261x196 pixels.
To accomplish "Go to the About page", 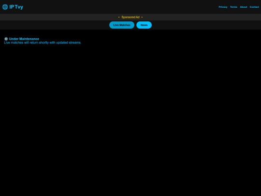I will point(243,7).
